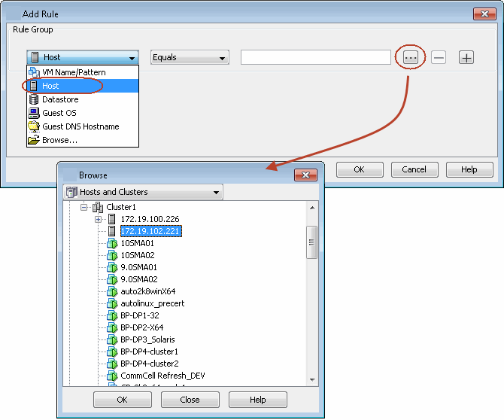This screenshot has height=420, width=504.
Task: Click the VM icon beside CommCell Refresh_DEV
Action: tap(112, 376)
